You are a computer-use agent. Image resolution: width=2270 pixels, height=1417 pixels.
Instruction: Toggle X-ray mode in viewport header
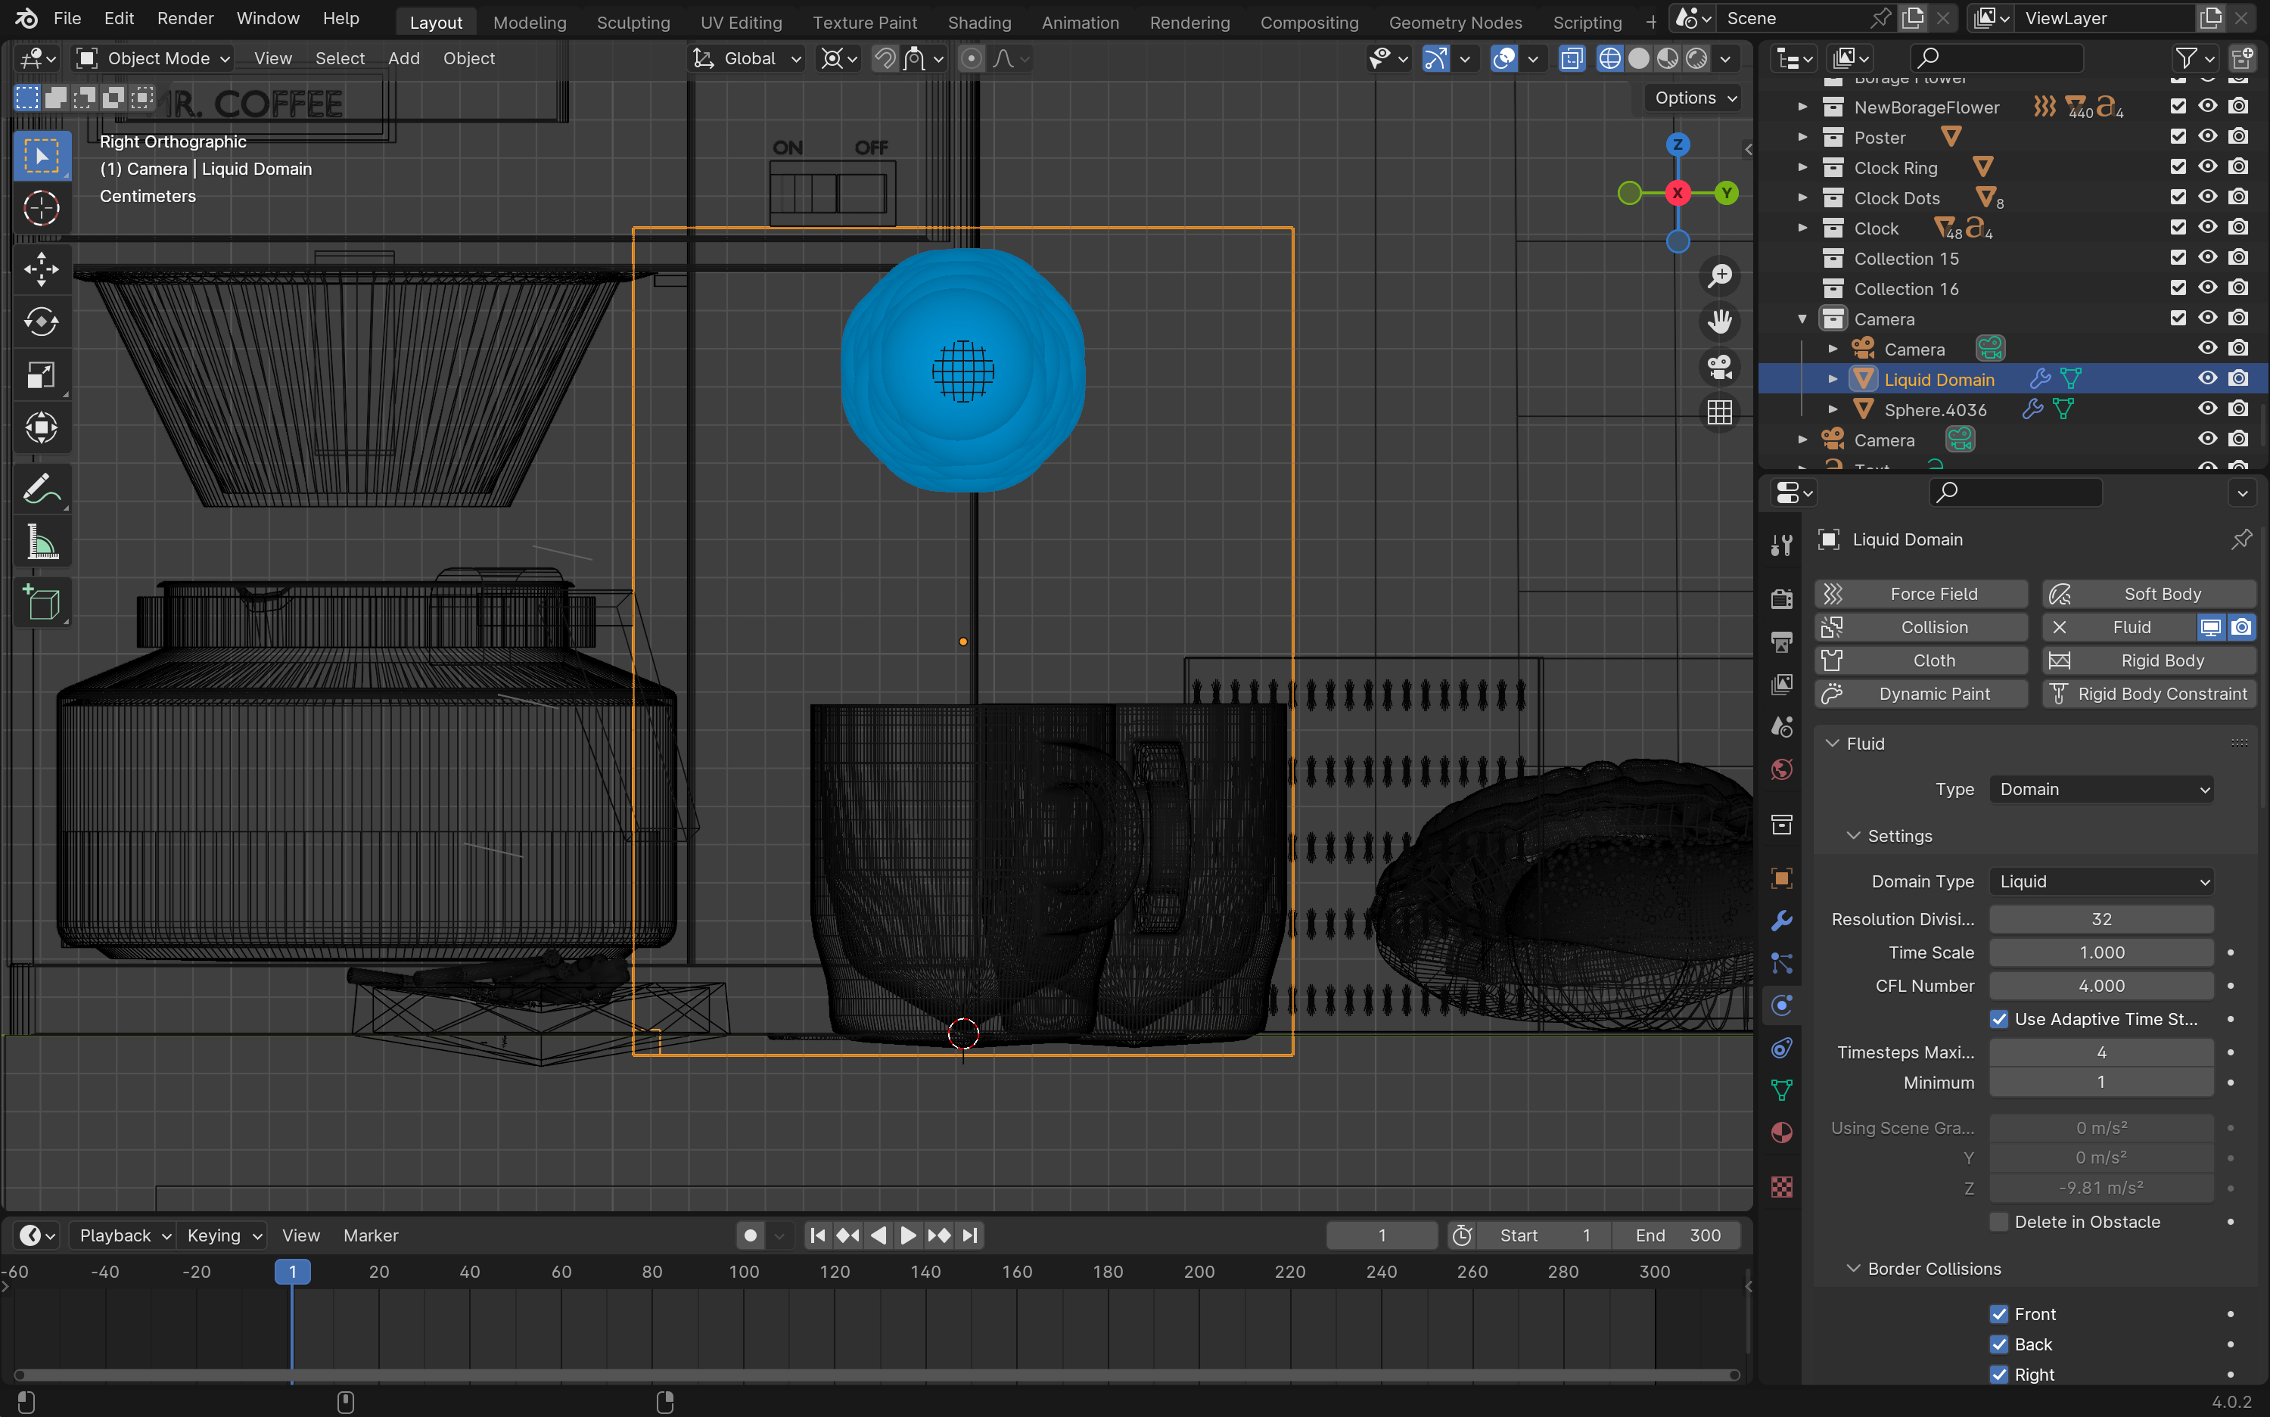coord(1572,58)
